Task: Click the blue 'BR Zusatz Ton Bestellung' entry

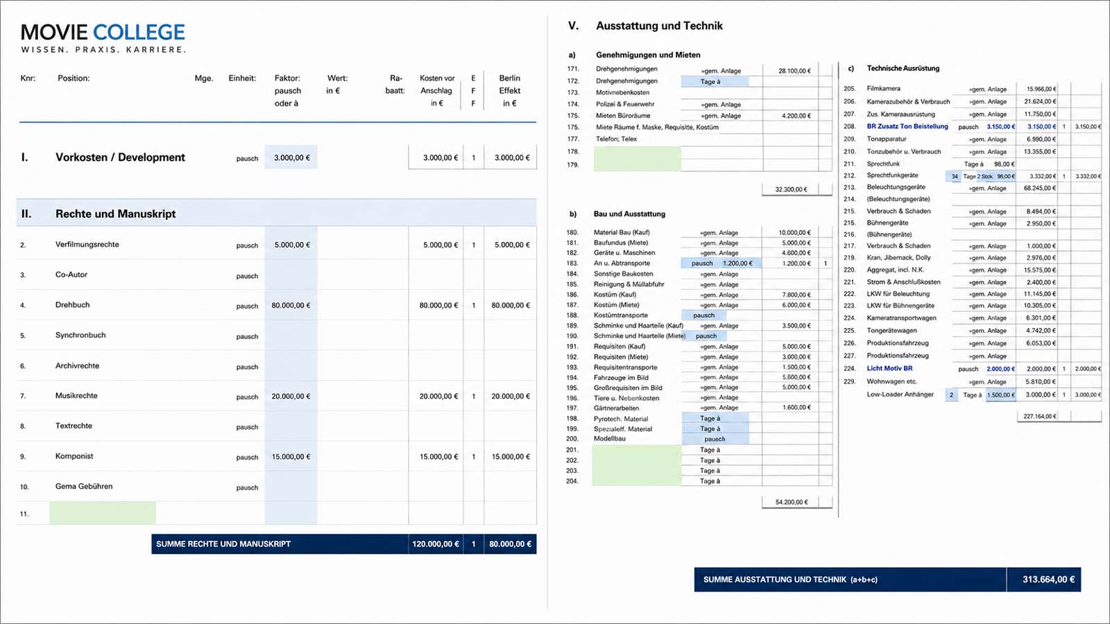Action: pyautogui.click(x=907, y=126)
